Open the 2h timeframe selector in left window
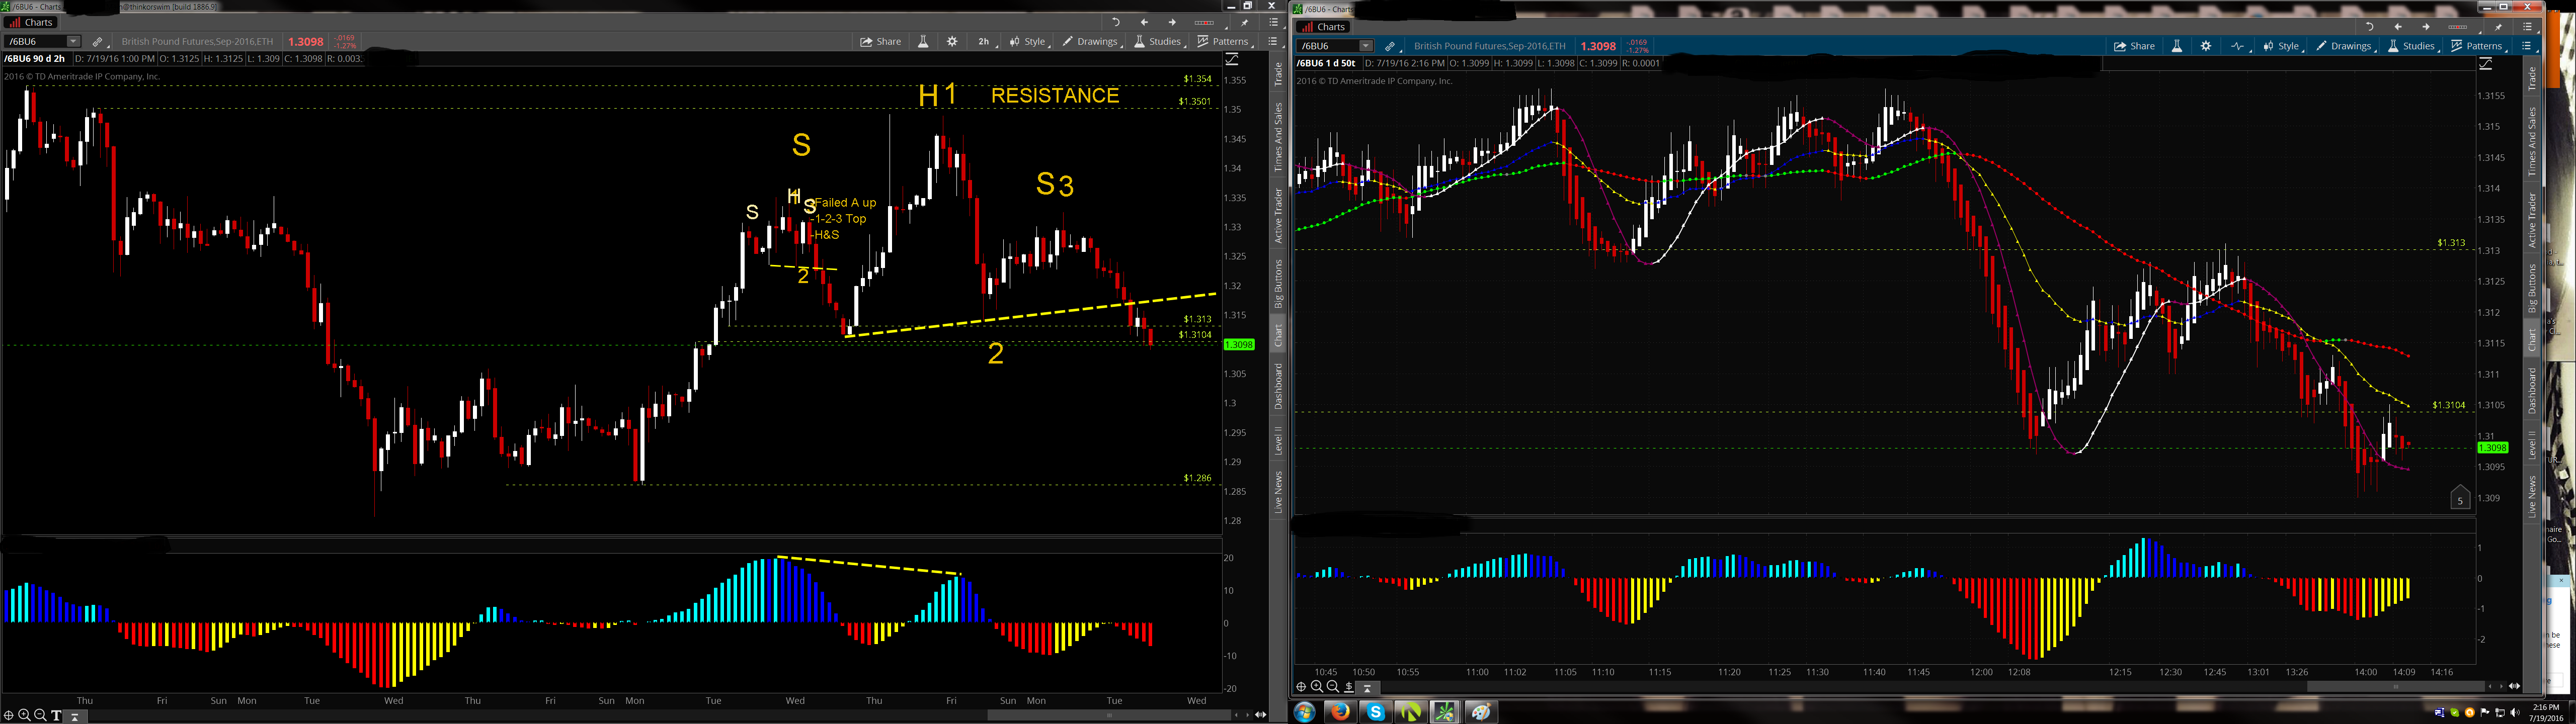Image resolution: width=2576 pixels, height=724 pixels. coord(985,42)
